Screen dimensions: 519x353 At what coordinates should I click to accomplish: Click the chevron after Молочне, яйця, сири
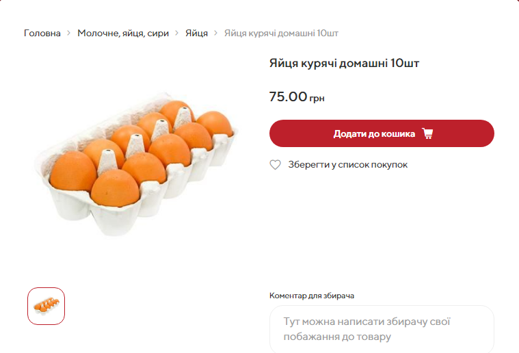177,33
